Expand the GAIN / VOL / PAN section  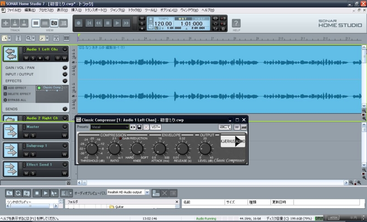[65, 67]
